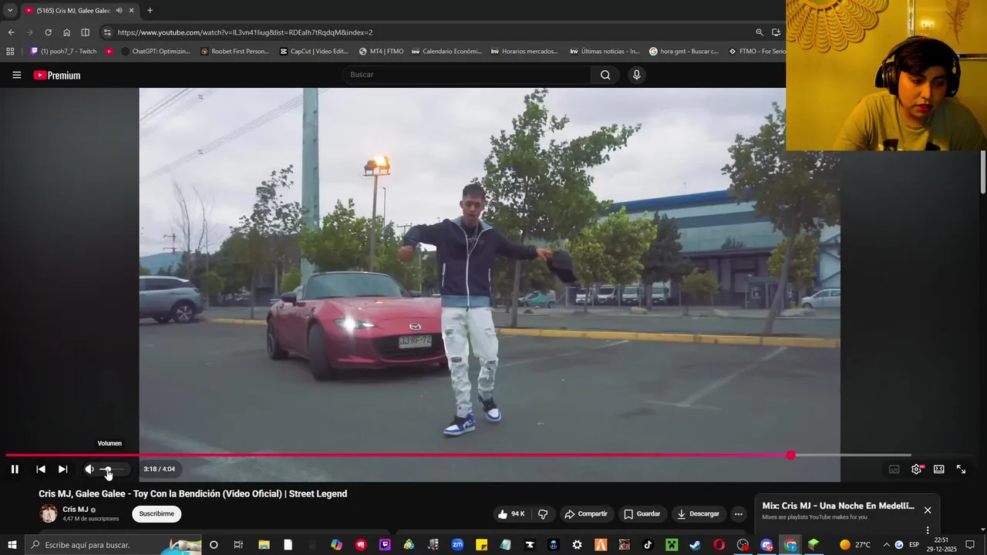The image size is (987, 555).
Task: Open the Zoom app on the taskbar
Action: [457, 545]
